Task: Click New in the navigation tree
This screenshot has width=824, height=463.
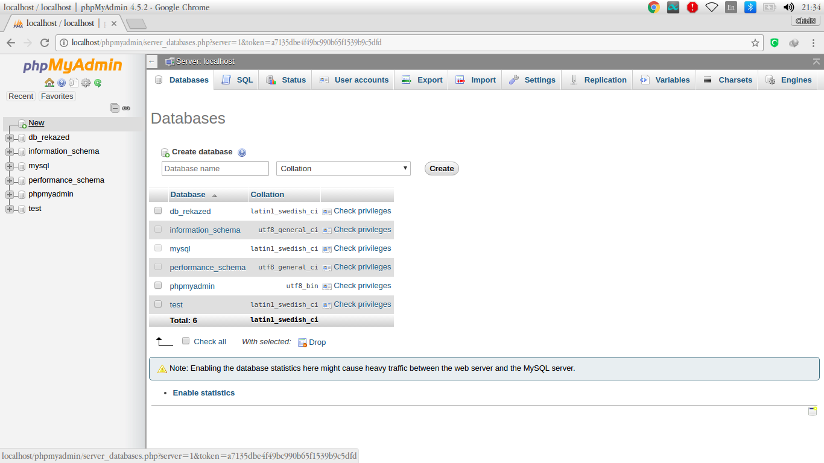Action: pos(36,123)
